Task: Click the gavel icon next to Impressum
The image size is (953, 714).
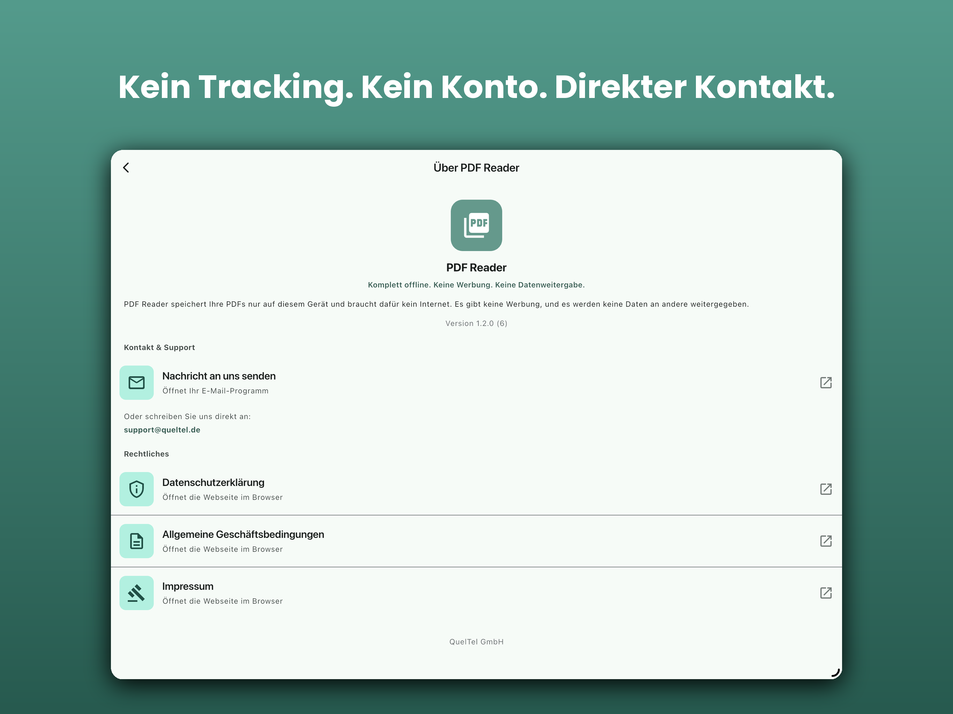Action: [x=137, y=593]
